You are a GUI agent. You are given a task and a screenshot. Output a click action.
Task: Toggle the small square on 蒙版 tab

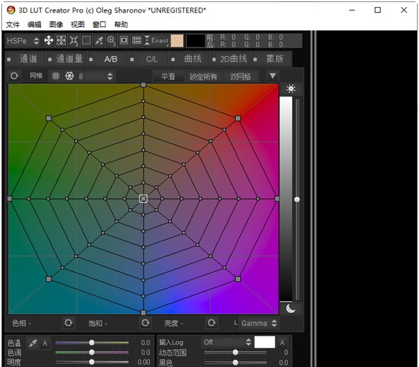point(255,59)
